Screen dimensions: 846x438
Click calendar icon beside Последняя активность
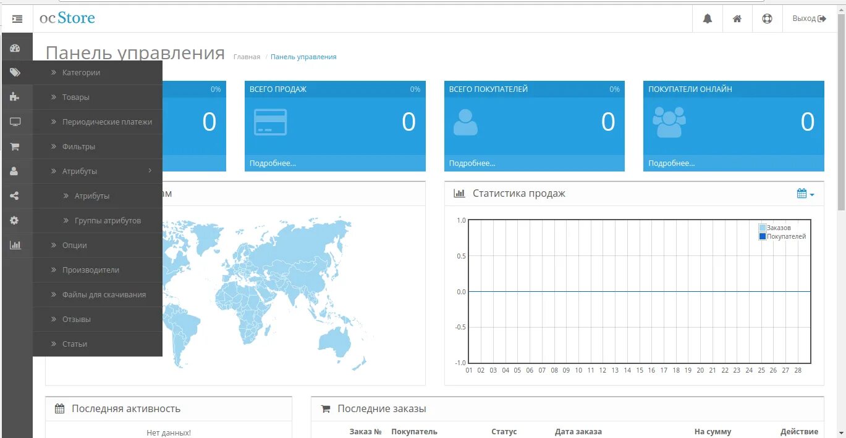[x=60, y=408]
